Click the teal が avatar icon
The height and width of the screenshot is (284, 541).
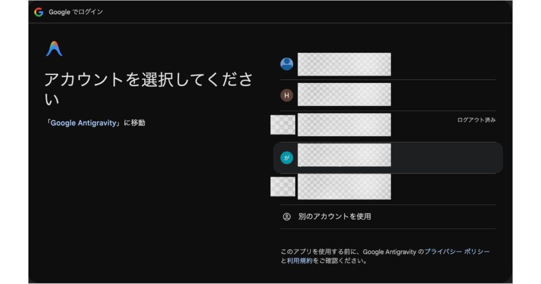click(287, 157)
